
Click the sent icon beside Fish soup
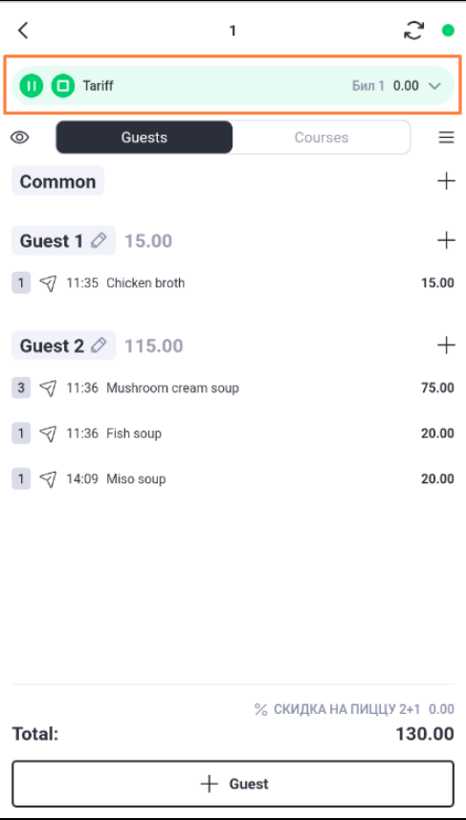tap(48, 433)
